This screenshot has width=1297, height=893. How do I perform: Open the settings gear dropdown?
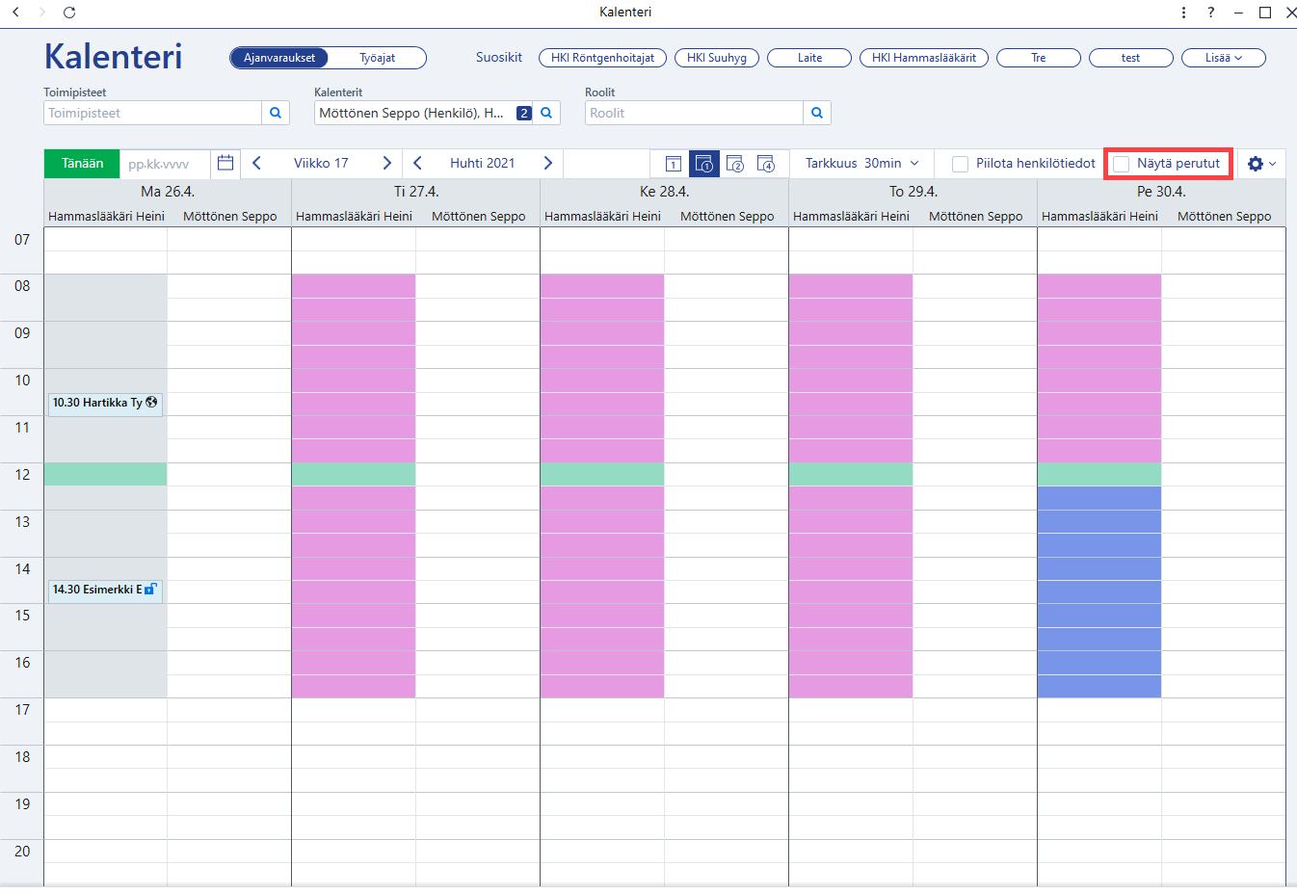pos(1261,164)
